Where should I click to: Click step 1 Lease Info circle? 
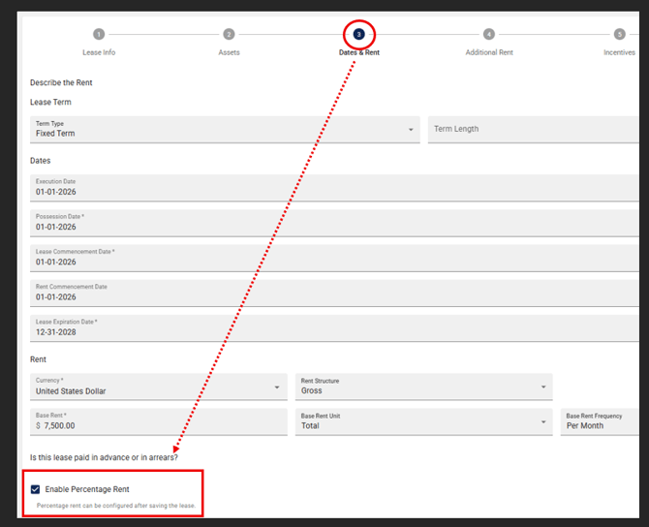(99, 34)
